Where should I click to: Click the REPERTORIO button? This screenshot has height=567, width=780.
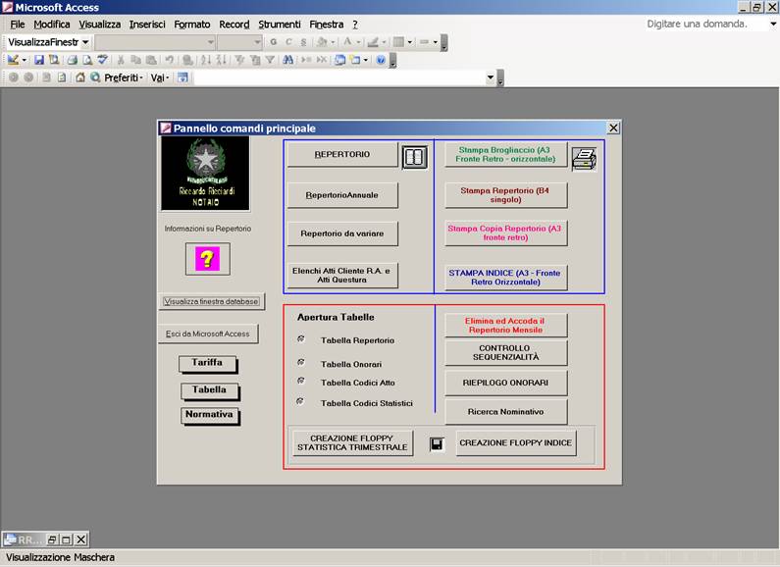coord(342,154)
